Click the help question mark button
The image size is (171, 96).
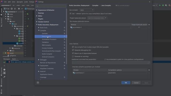pyautogui.click(x=38, y=83)
